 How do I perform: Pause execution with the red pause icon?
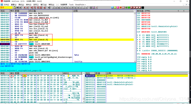click(x=28, y=7)
